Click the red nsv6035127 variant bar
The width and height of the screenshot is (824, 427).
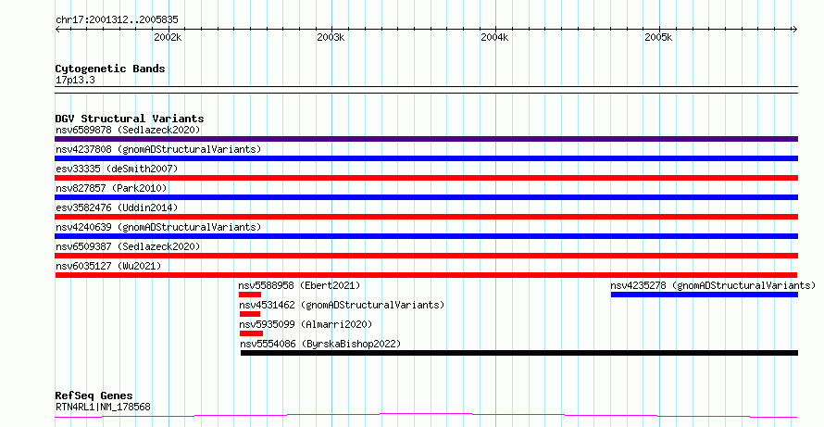point(426,275)
